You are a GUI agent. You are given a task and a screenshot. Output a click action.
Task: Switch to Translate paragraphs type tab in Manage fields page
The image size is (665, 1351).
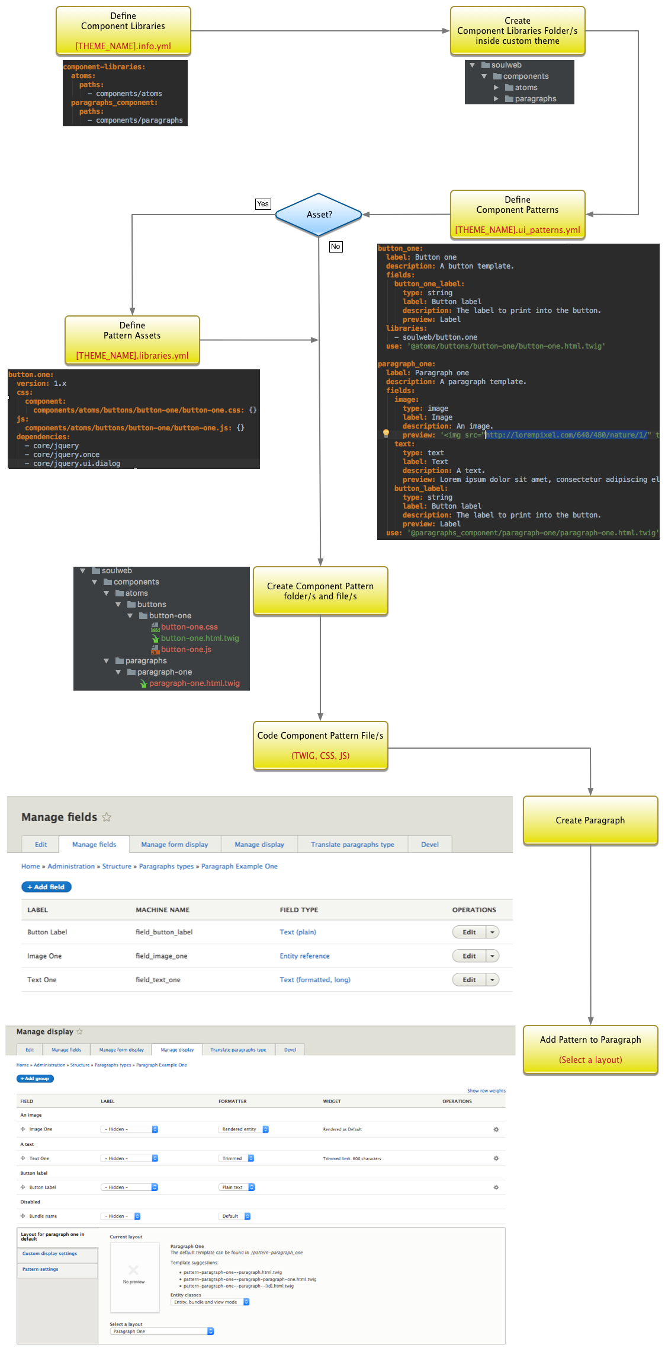352,844
